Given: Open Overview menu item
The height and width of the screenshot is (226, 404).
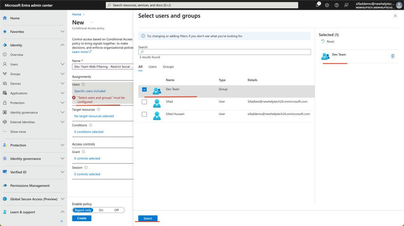Looking at the screenshot, I should (17, 55).
